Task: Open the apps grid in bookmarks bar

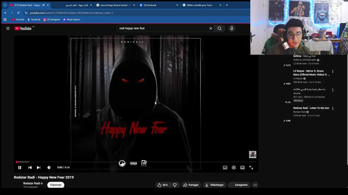Action: pos(5,19)
